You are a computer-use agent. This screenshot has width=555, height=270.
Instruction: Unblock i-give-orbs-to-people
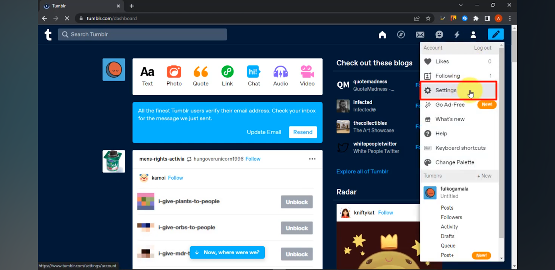pyautogui.click(x=297, y=228)
